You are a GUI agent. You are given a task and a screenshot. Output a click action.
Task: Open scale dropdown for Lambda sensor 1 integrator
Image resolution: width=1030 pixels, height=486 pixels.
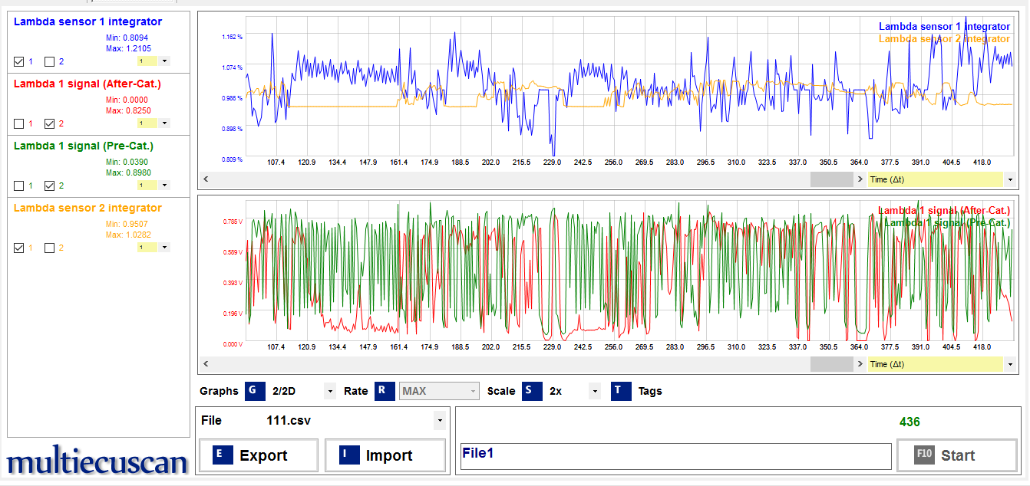pos(166,61)
